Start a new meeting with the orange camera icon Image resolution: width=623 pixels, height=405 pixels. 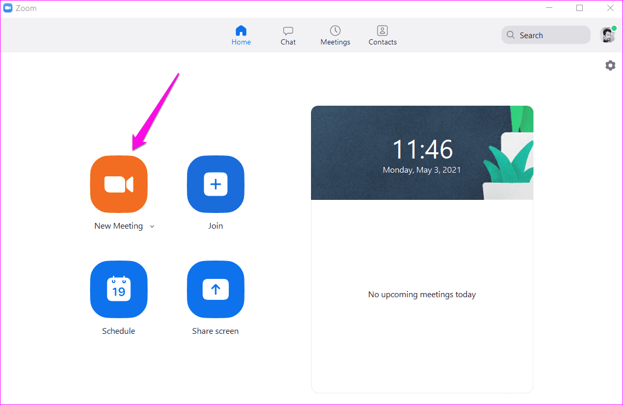pyautogui.click(x=119, y=184)
